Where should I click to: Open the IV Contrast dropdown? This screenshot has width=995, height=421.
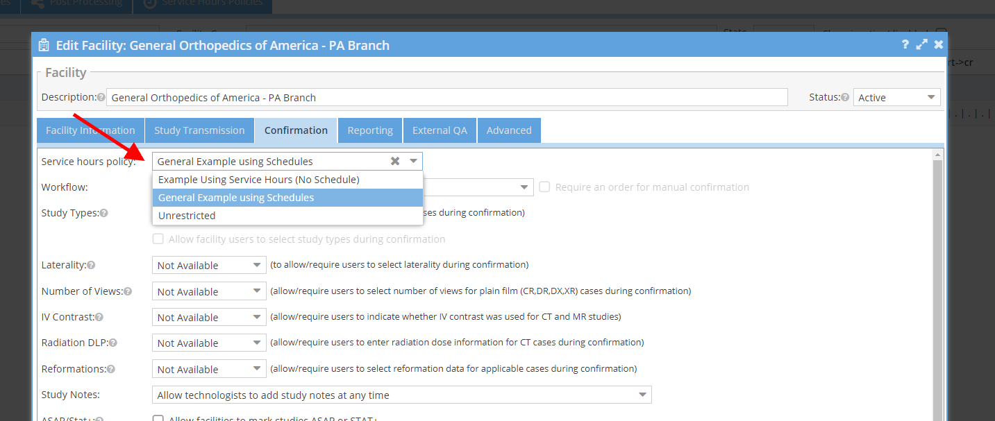point(209,318)
